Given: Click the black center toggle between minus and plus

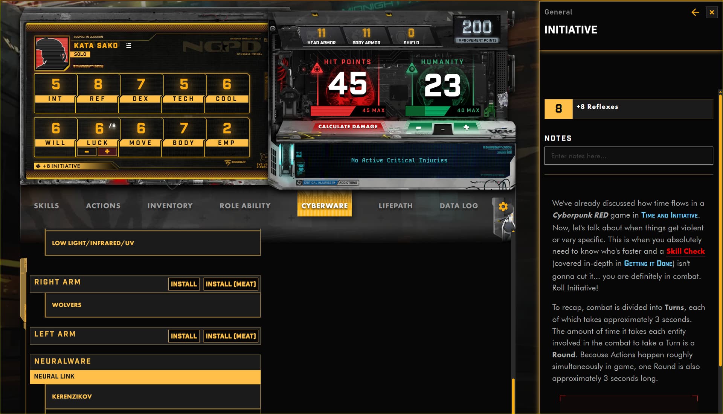Looking at the screenshot, I should point(443,129).
